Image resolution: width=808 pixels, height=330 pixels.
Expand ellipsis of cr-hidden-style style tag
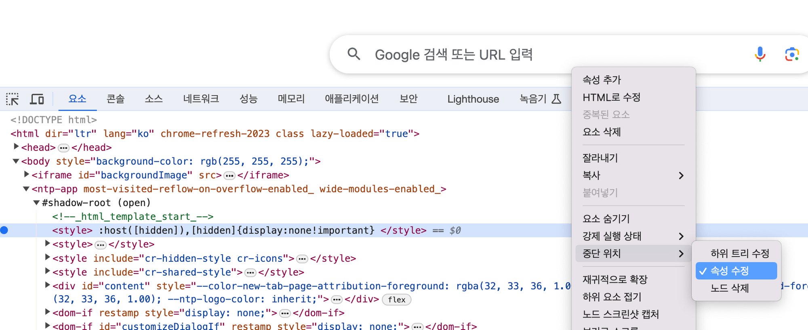point(302,259)
